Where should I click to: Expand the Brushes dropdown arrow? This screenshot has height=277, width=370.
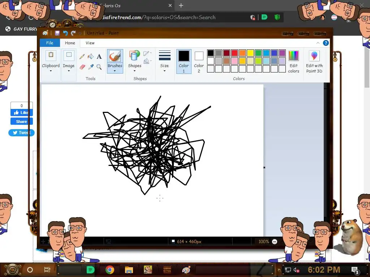(x=115, y=71)
